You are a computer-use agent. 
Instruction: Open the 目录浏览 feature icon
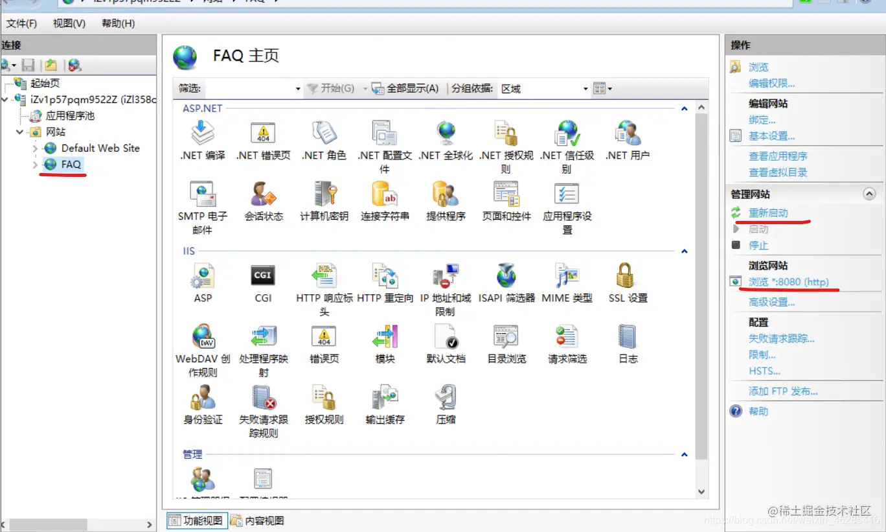(506, 336)
